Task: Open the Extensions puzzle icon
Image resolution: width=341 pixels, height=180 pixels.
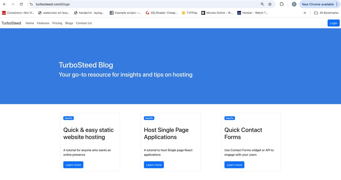Action: tap(282, 4)
